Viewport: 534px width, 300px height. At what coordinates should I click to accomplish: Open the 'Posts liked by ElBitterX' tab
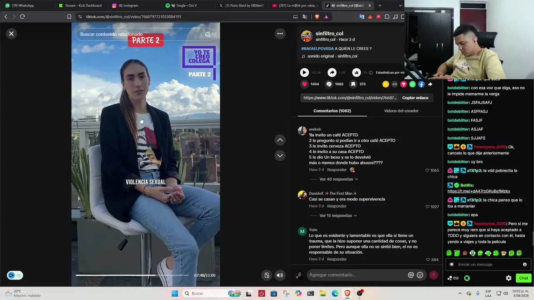click(x=242, y=5)
